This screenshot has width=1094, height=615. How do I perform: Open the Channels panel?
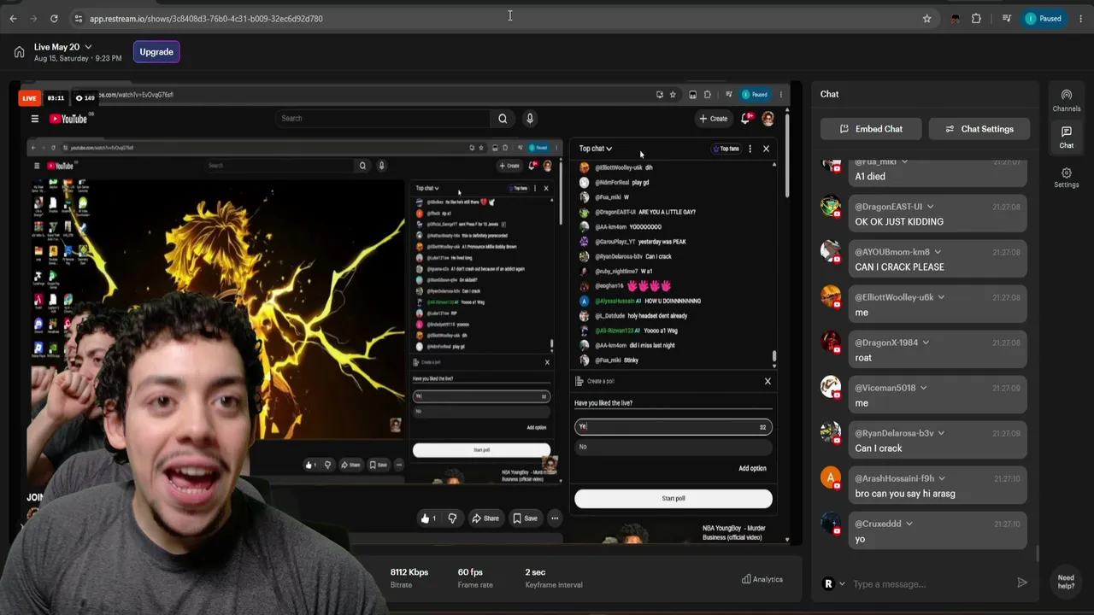tap(1066, 101)
